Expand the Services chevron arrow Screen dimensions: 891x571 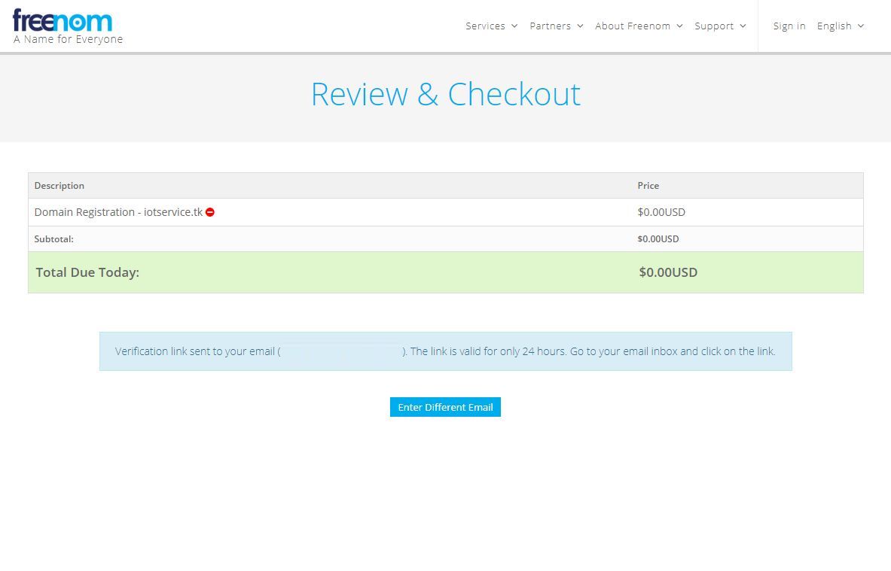[514, 26]
